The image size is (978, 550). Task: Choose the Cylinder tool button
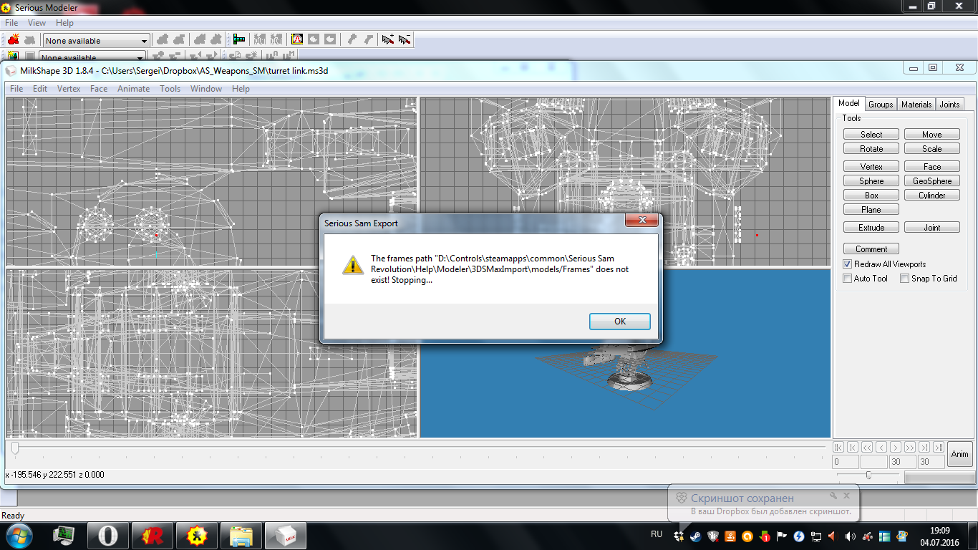click(932, 196)
